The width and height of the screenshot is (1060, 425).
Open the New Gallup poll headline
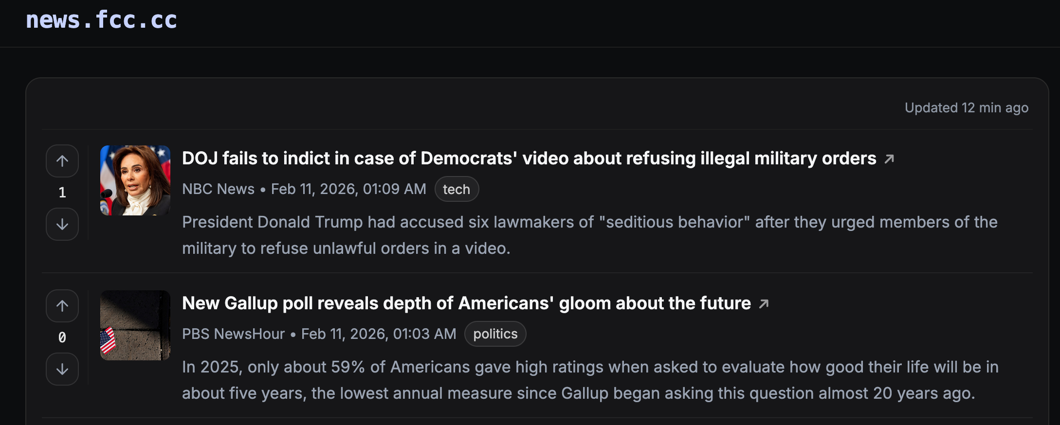(x=466, y=303)
